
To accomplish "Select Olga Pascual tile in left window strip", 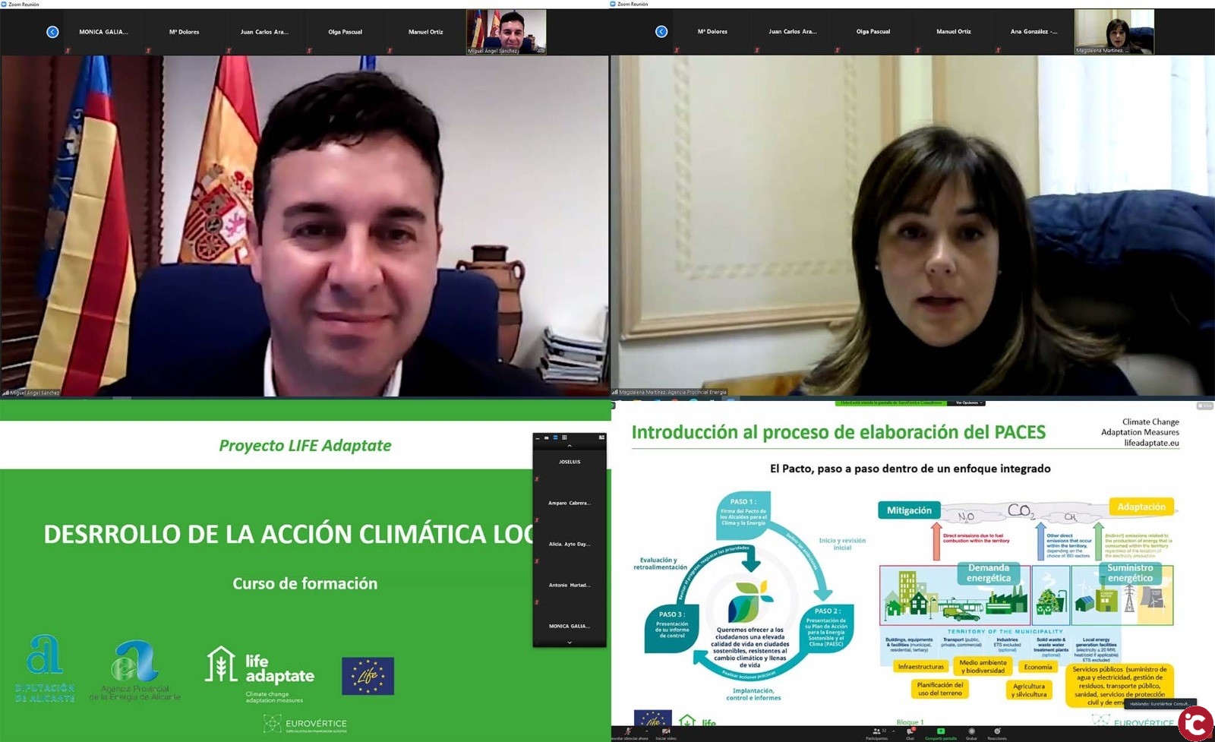I will pos(345,32).
